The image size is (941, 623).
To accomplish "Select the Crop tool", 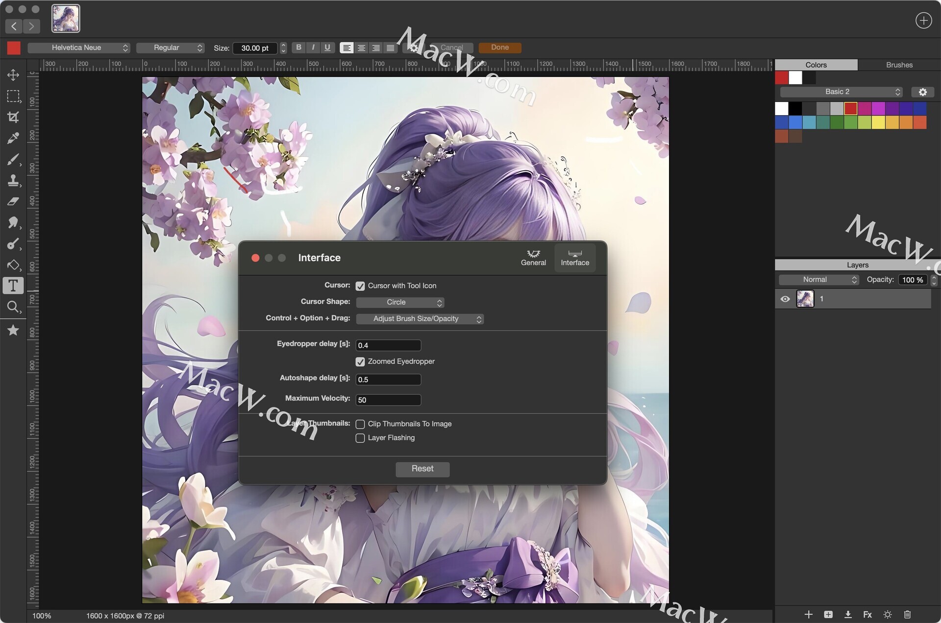I will (x=13, y=117).
